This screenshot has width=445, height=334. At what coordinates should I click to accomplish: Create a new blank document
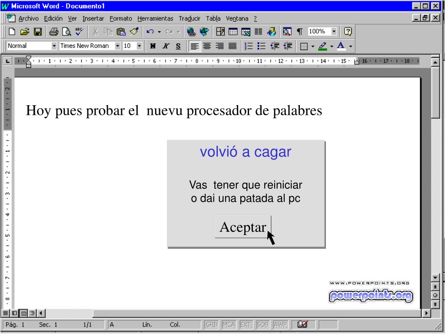[12, 31]
